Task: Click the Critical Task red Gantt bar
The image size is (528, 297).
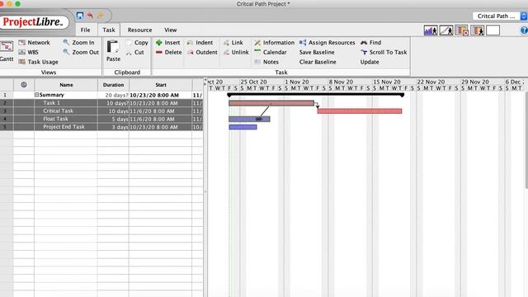Action: click(x=360, y=111)
